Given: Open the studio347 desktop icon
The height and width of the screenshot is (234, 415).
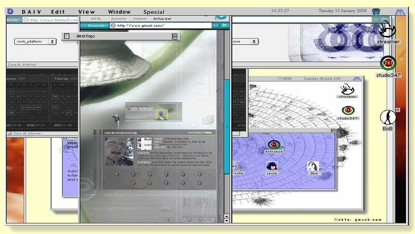Looking at the screenshot, I should [388, 63].
